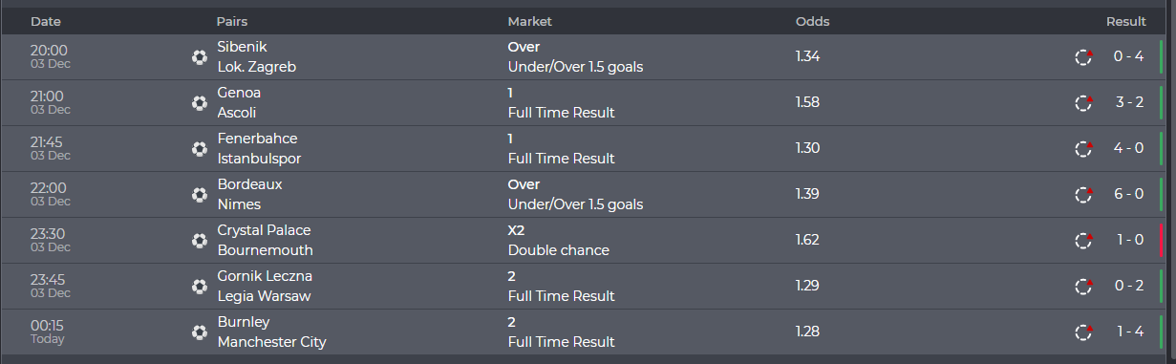
Task: Click the soccer ball icon beside Fenerbahce
Action: click(199, 149)
